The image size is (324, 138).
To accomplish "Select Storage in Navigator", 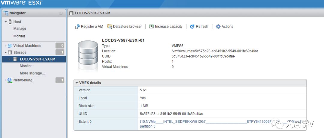I will click(20, 52).
